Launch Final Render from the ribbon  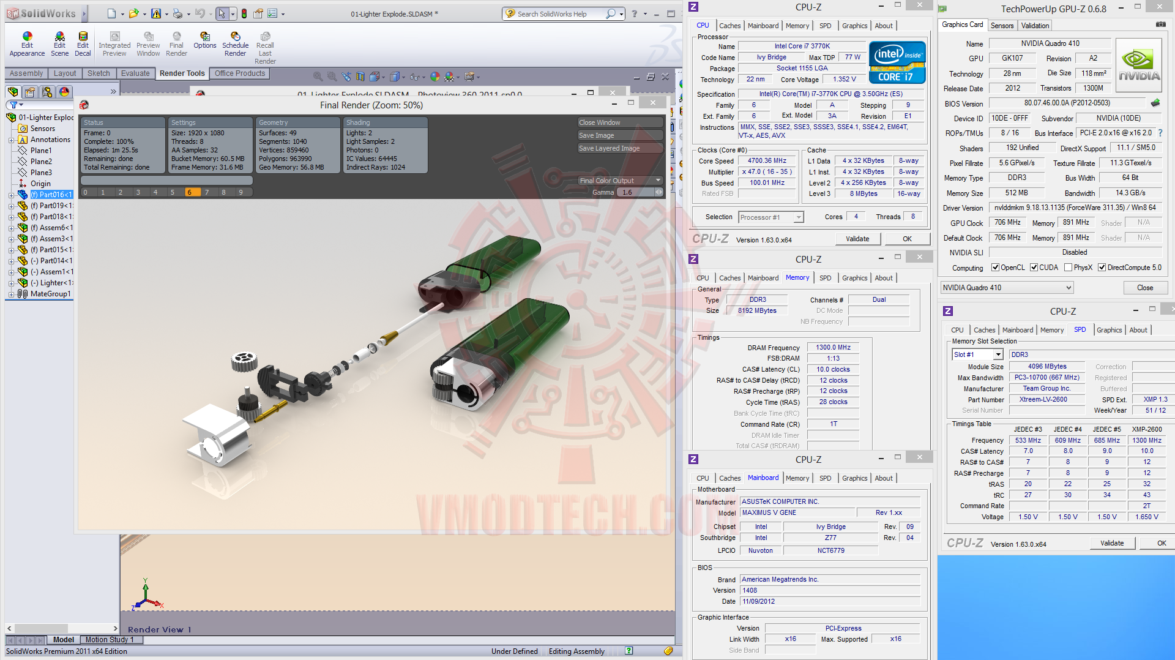coord(176,45)
